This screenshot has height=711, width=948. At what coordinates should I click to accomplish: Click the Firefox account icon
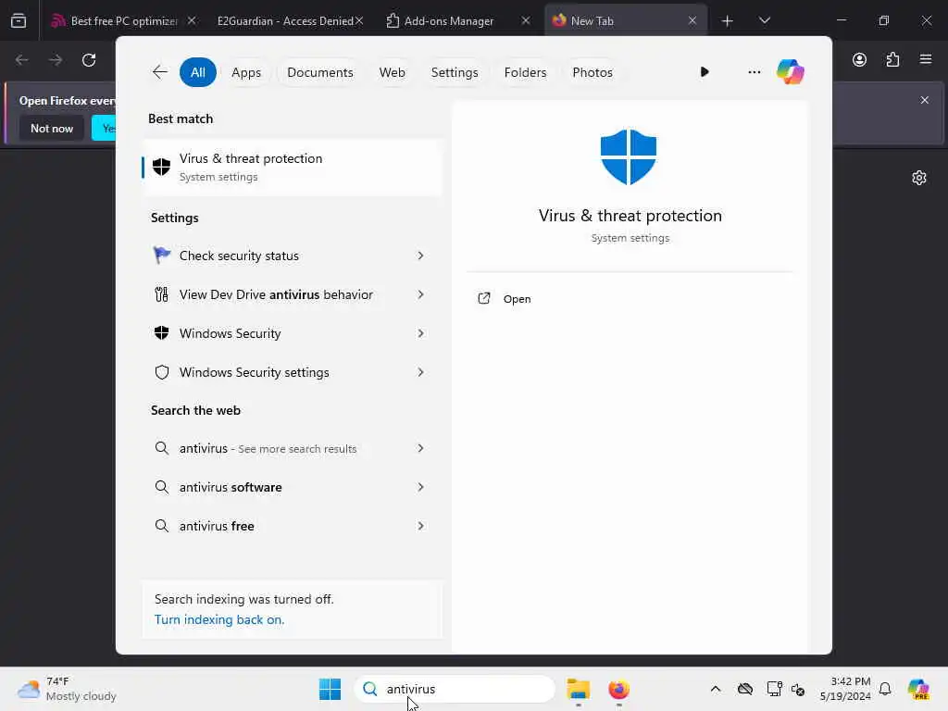coord(859,60)
